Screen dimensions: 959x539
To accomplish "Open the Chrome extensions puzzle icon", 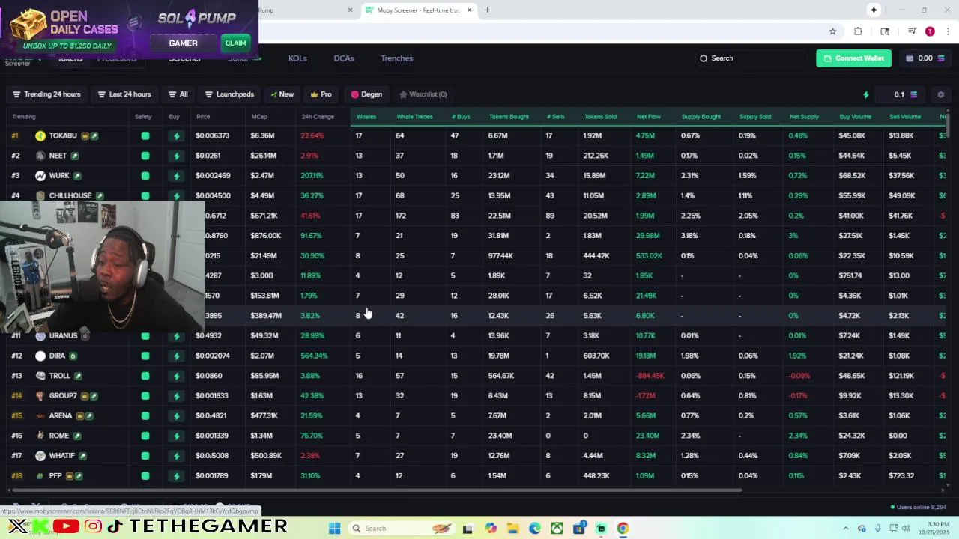I will (x=858, y=31).
